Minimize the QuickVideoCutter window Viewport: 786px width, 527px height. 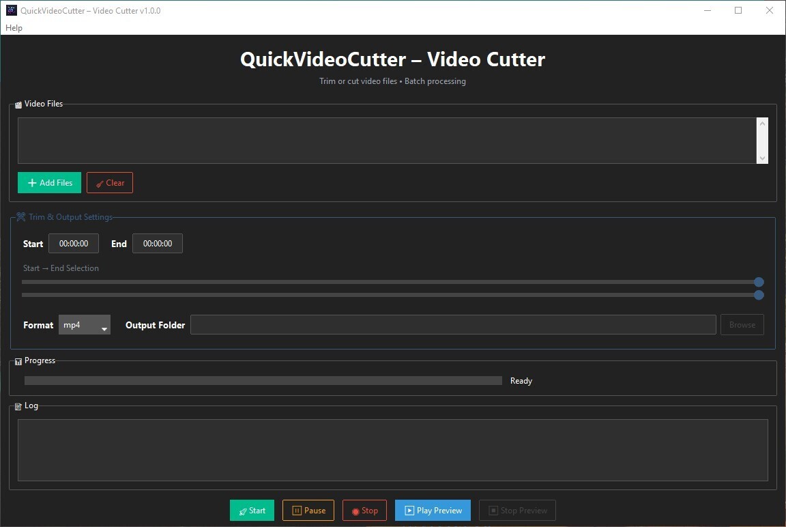708,10
